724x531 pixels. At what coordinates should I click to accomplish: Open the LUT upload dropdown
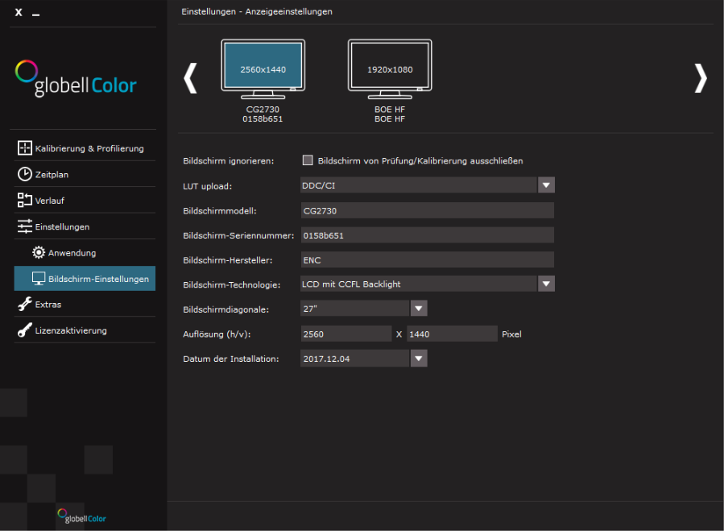click(546, 185)
